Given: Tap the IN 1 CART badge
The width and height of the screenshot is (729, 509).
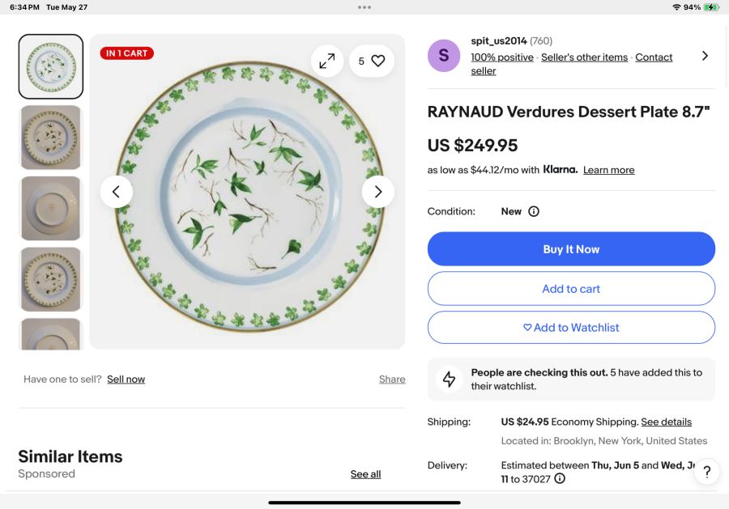Looking at the screenshot, I should 127,53.
